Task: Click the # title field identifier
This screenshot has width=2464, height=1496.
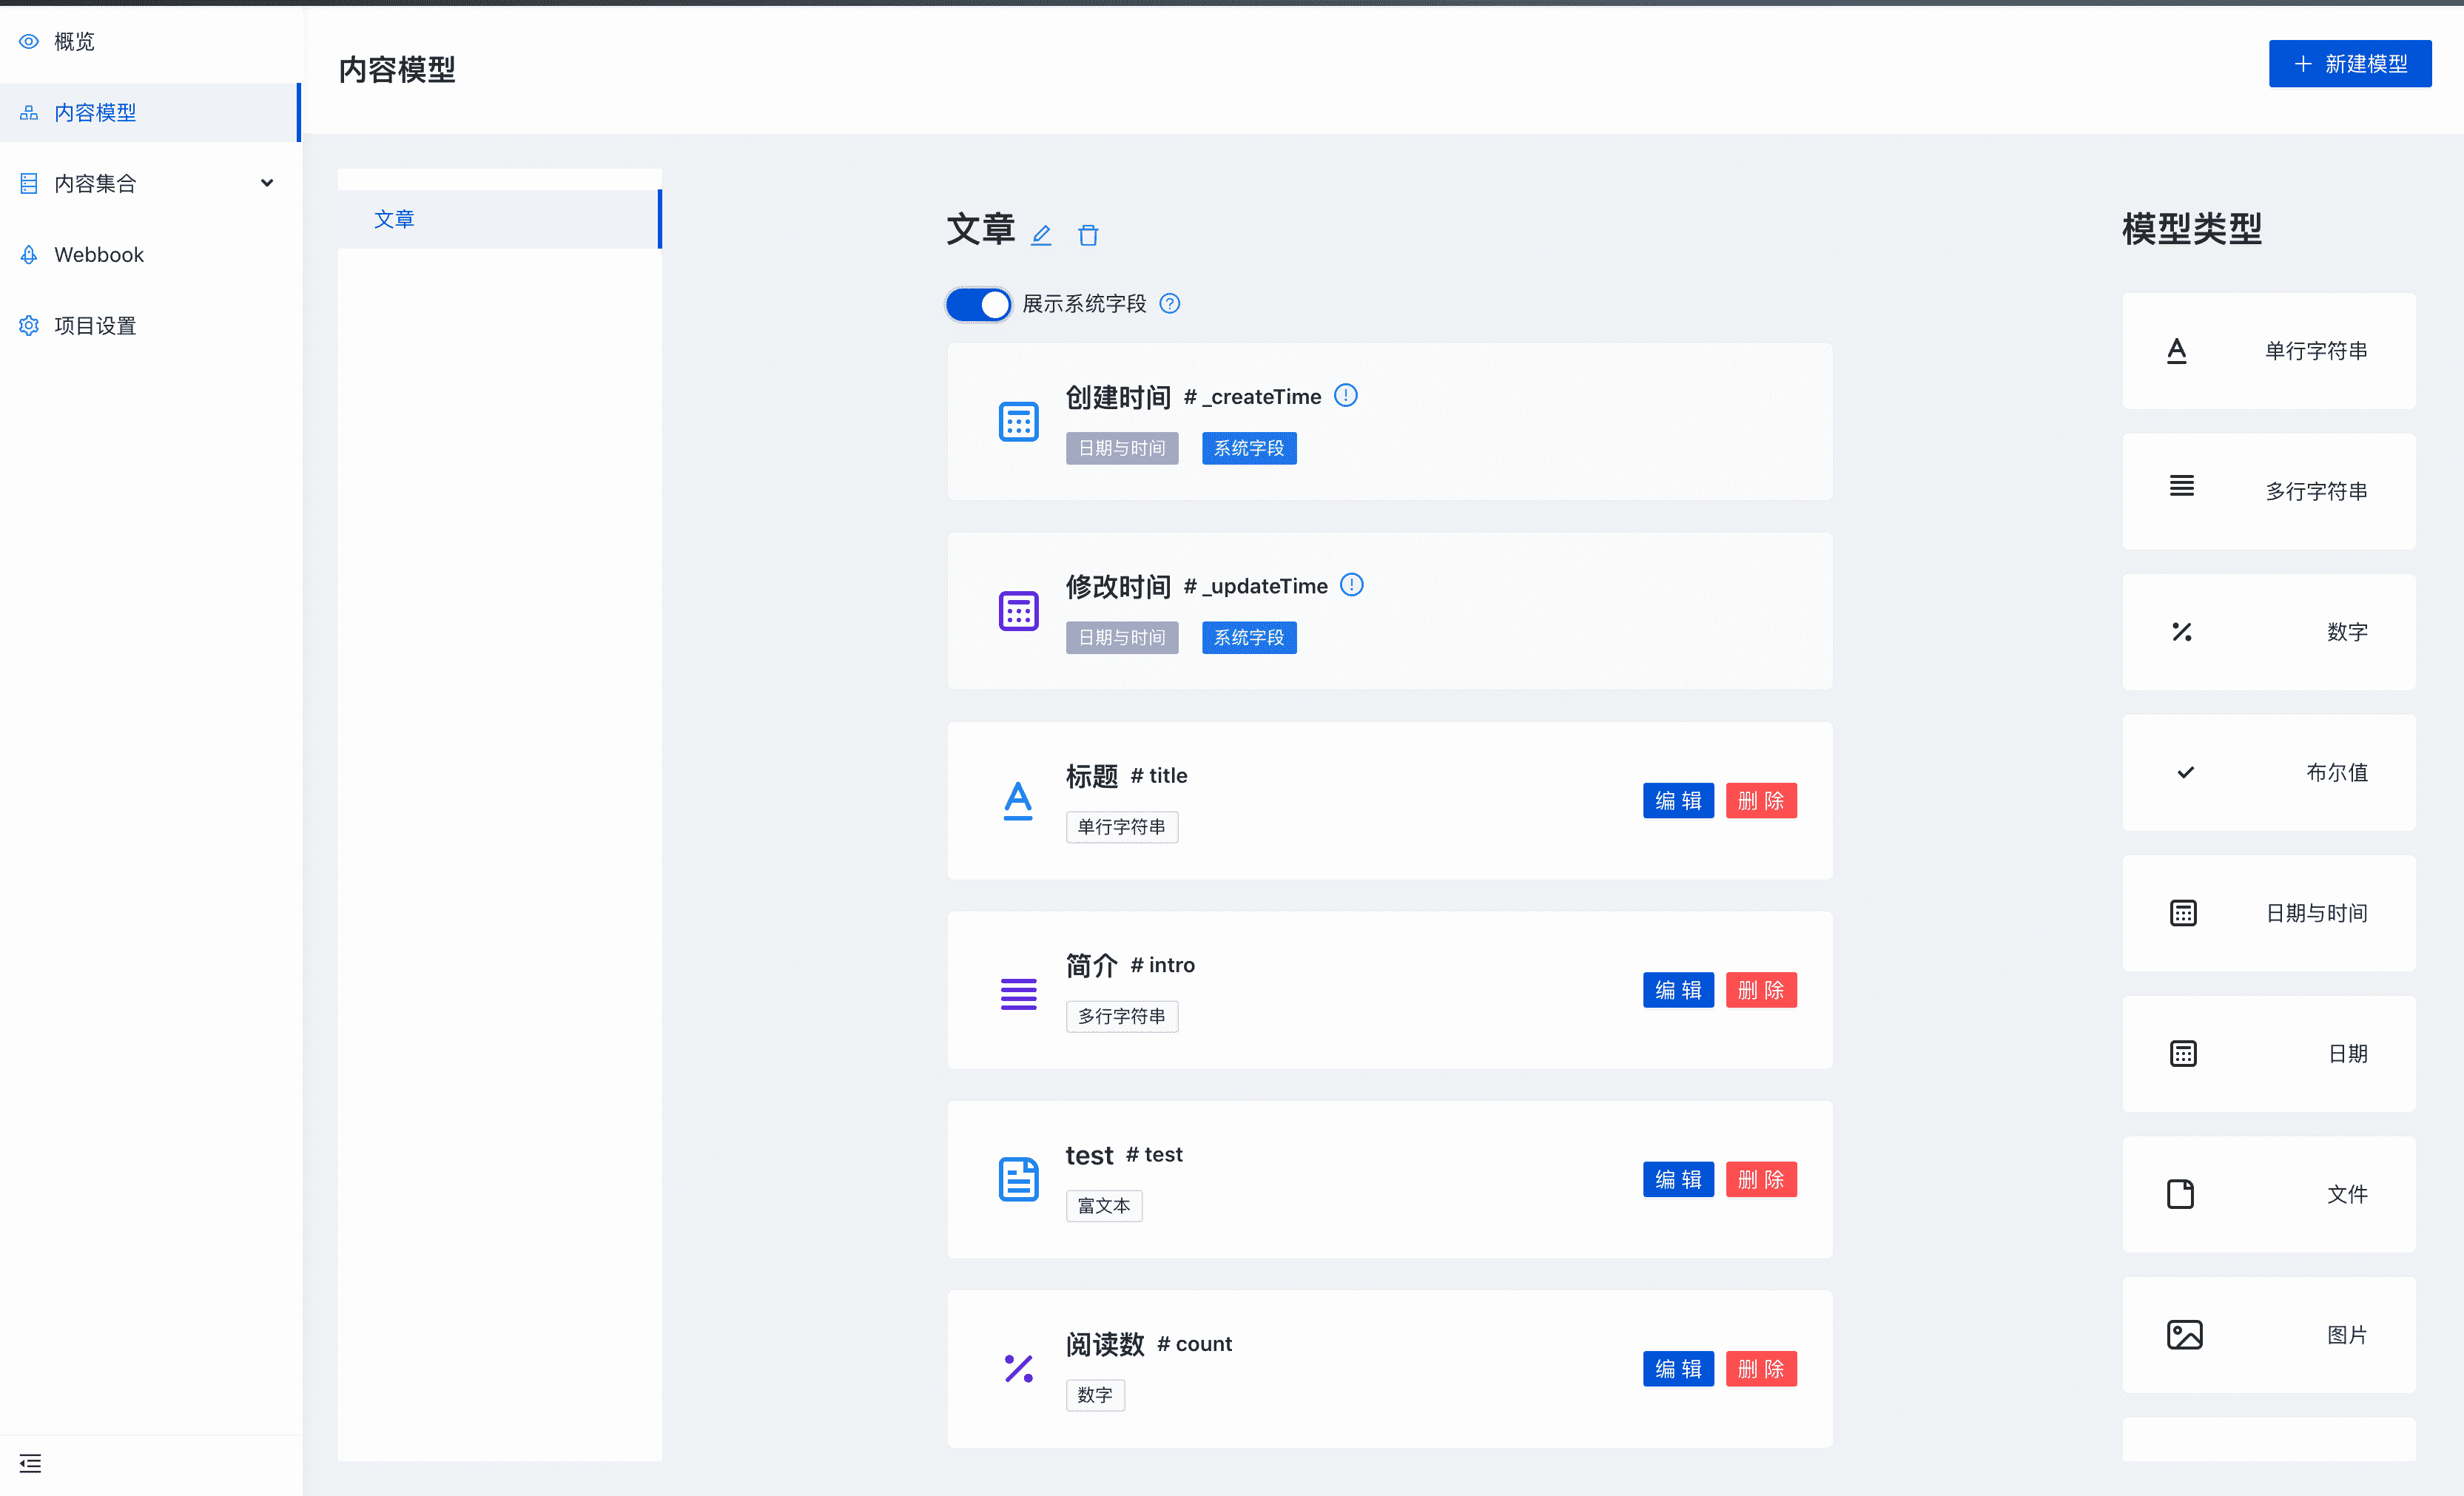Action: [x=1158, y=775]
